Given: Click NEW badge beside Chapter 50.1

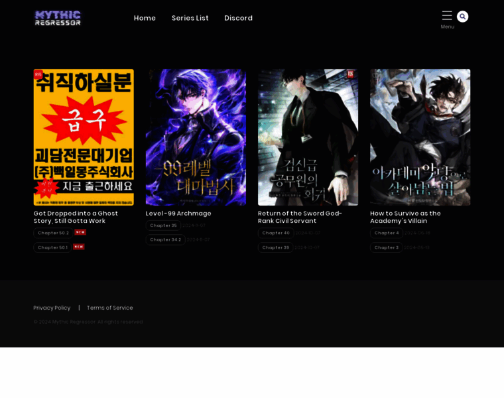Looking at the screenshot, I should pyautogui.click(x=79, y=247).
